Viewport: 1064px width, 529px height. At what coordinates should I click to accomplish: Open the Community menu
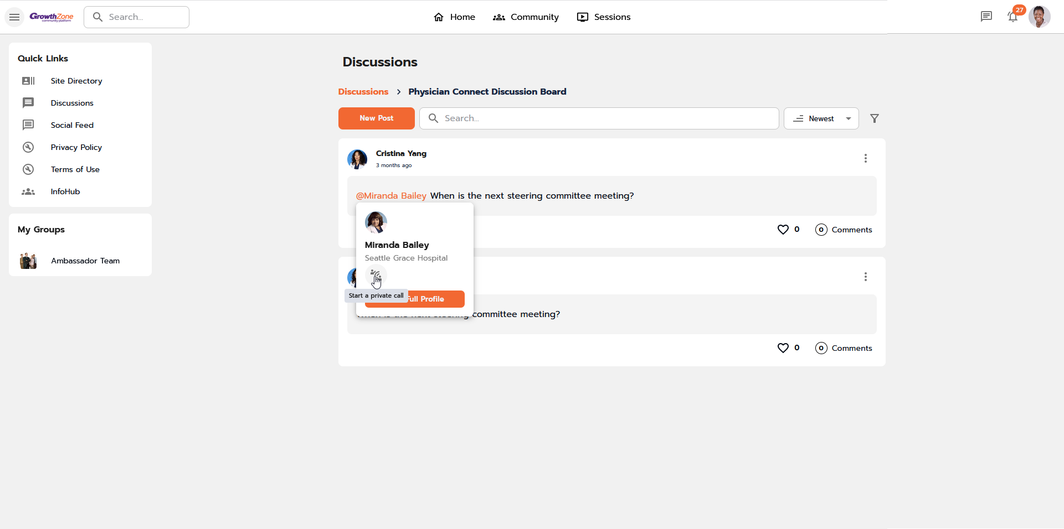[x=526, y=17]
